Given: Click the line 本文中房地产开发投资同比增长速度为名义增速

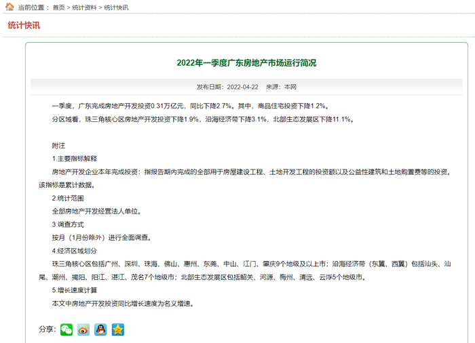Looking at the screenshot, I should click(123, 303).
